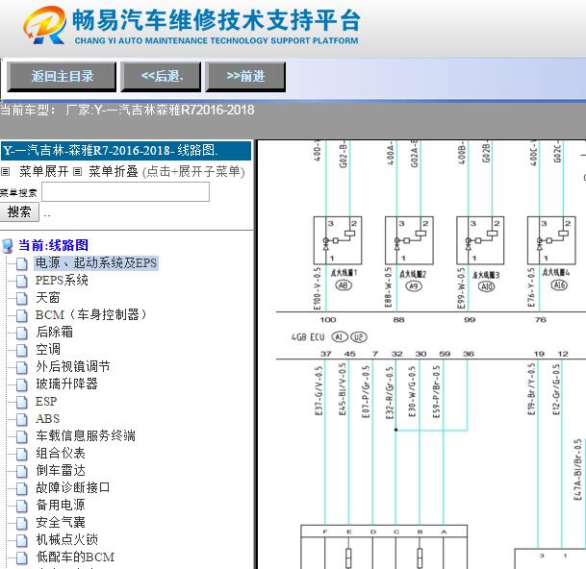
Task: Open the 后除霜 diagram
Action: coord(54,332)
